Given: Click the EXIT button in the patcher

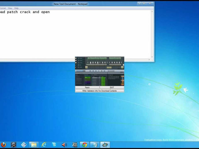Looking at the screenshot, I should pos(112,88).
